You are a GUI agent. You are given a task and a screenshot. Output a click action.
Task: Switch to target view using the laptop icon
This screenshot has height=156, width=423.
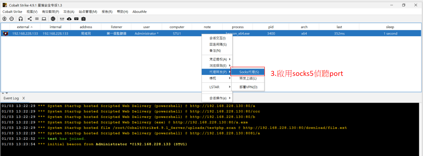(x=44, y=19)
